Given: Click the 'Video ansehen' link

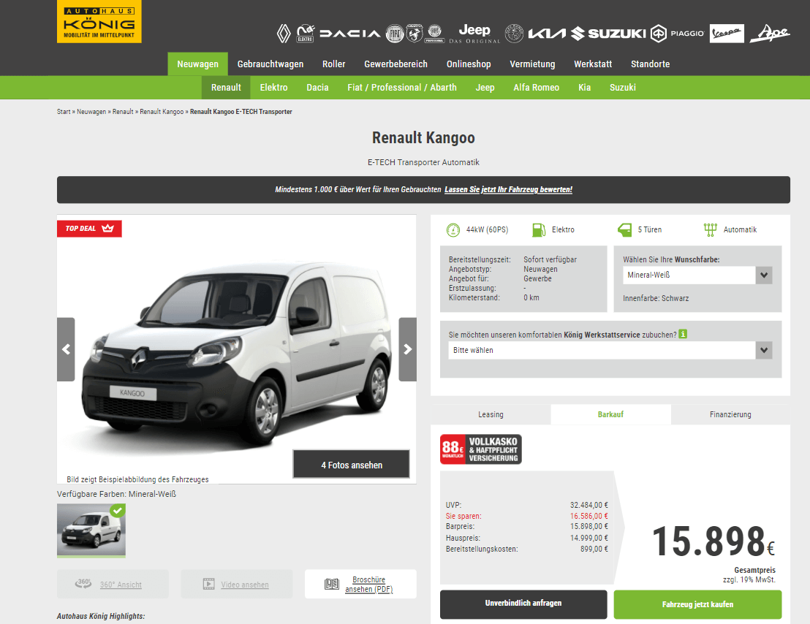Looking at the screenshot, I should [x=245, y=585].
